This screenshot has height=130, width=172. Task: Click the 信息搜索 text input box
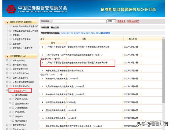[80, 21]
